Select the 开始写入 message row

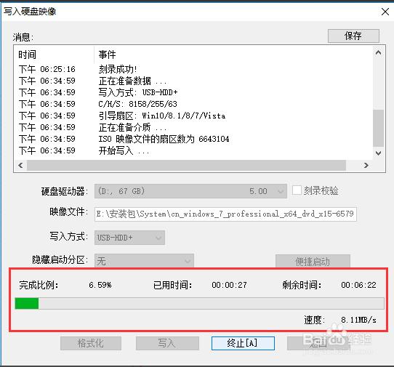[x=193, y=150]
